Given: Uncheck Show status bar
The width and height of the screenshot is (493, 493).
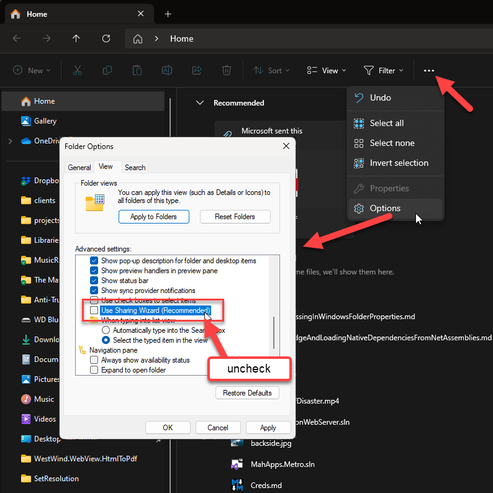Looking at the screenshot, I should (x=94, y=281).
